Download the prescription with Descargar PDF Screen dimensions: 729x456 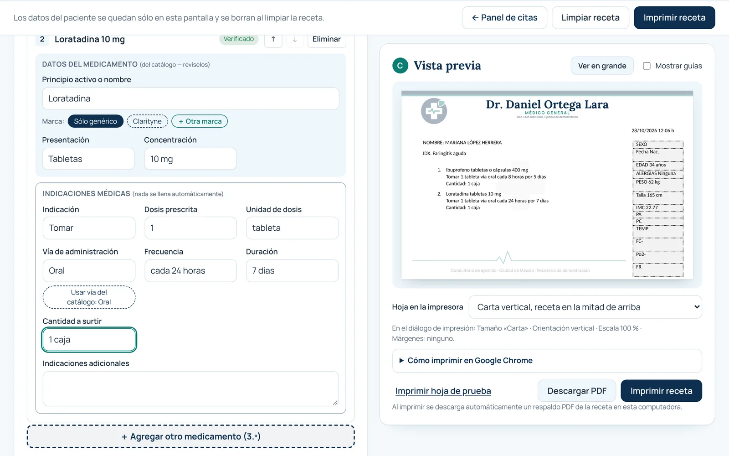tap(577, 391)
